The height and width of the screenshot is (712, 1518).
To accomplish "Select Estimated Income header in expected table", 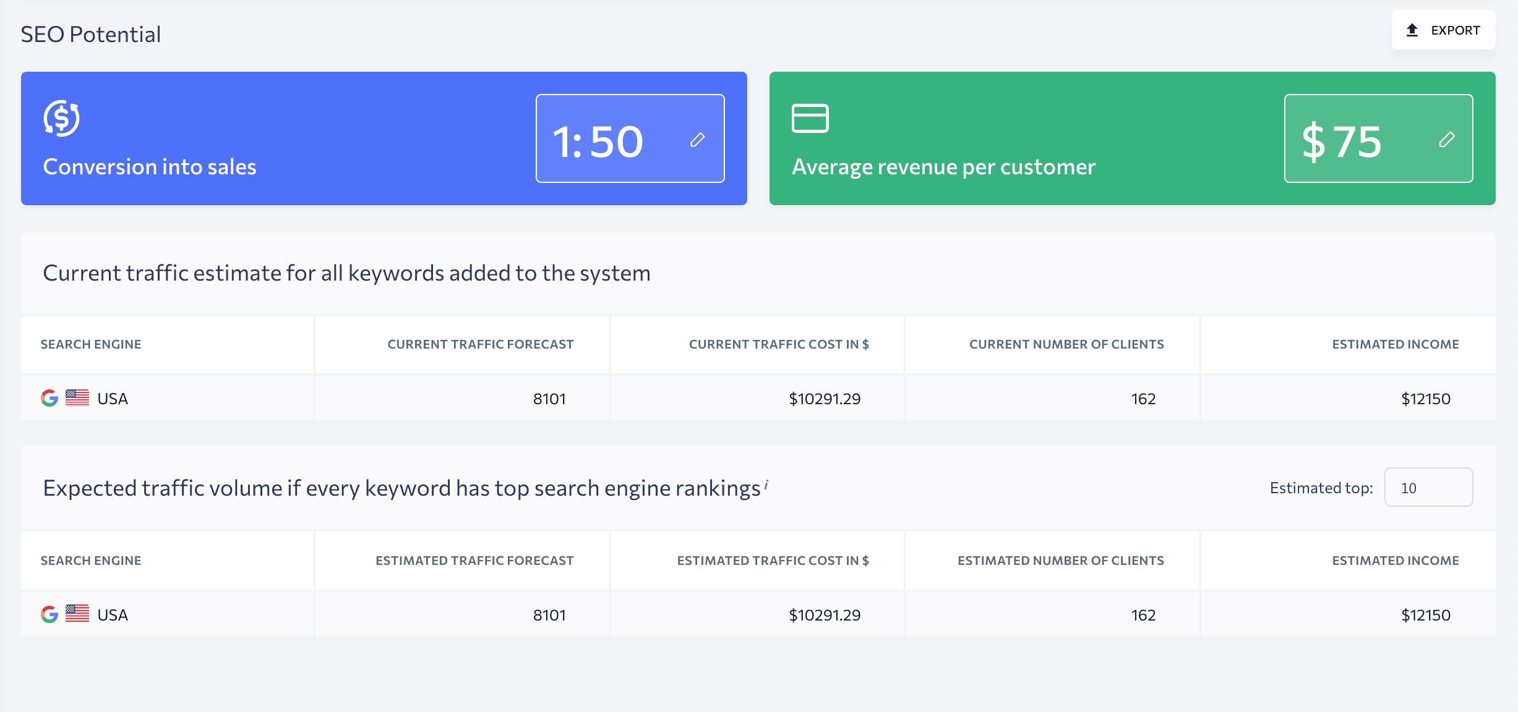I will point(1396,561).
